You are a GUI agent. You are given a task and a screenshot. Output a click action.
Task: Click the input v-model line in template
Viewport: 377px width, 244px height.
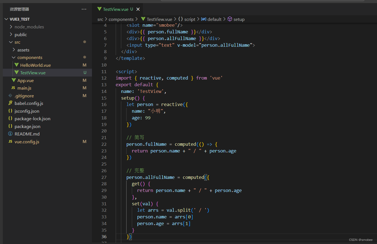(x=191, y=45)
